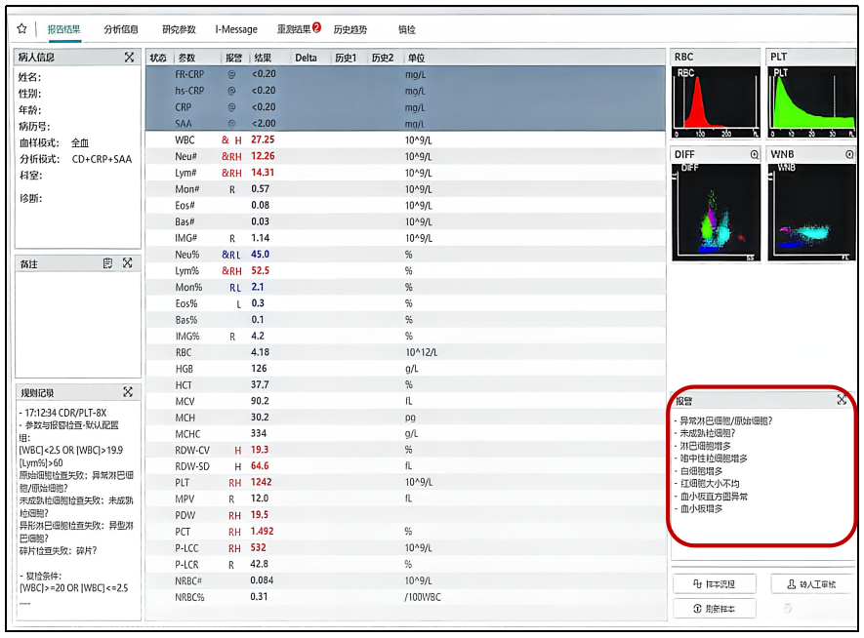Collapse the 报警 alarm panel
Screen dimensions: 864x638
coord(842,400)
